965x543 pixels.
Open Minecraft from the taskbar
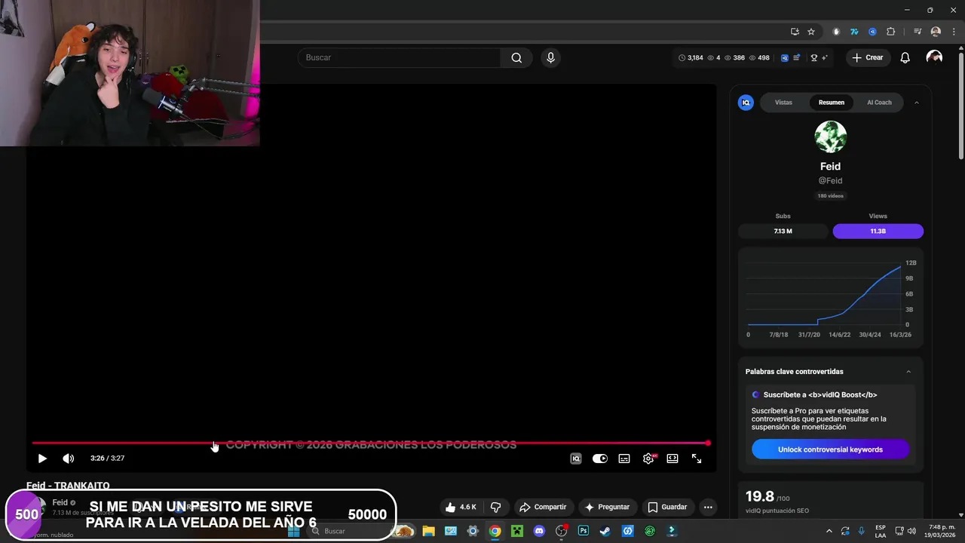pyautogui.click(x=517, y=531)
